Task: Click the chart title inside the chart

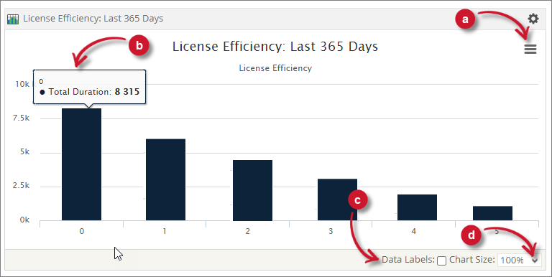Action: [x=275, y=47]
